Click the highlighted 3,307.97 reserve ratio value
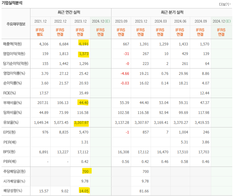This screenshot has width=235, height=196. (x=81, y=123)
